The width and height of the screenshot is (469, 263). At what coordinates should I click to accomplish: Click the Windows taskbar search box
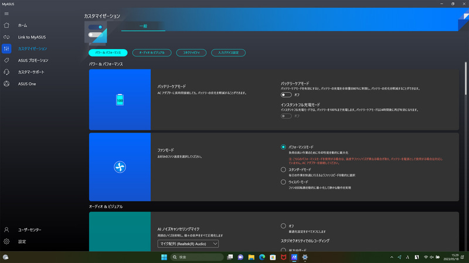pos(197,257)
